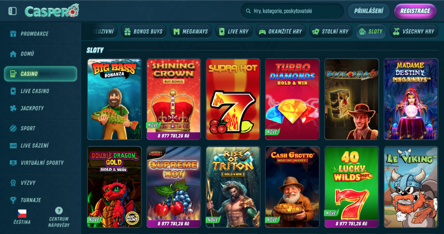Open the Big Bass Bonanza game thumbnail
The width and height of the screenshot is (444, 234).
(115, 99)
